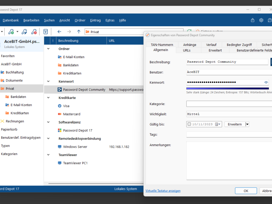Click the green refresh icon
Viewport: 272px width, 204px height.
click(x=189, y=31)
